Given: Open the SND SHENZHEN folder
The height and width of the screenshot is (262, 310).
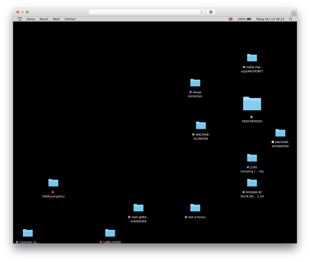Looking at the screenshot, I should (138, 207).
